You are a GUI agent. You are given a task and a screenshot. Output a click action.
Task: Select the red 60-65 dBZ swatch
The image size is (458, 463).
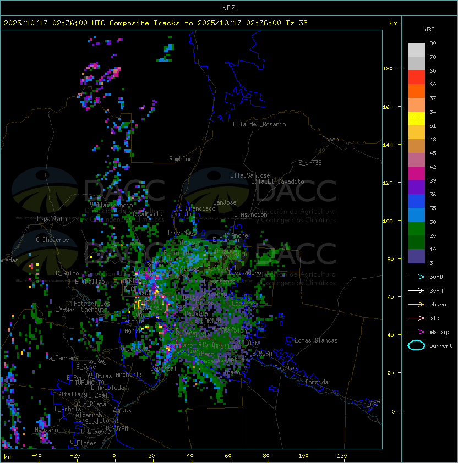(x=416, y=77)
